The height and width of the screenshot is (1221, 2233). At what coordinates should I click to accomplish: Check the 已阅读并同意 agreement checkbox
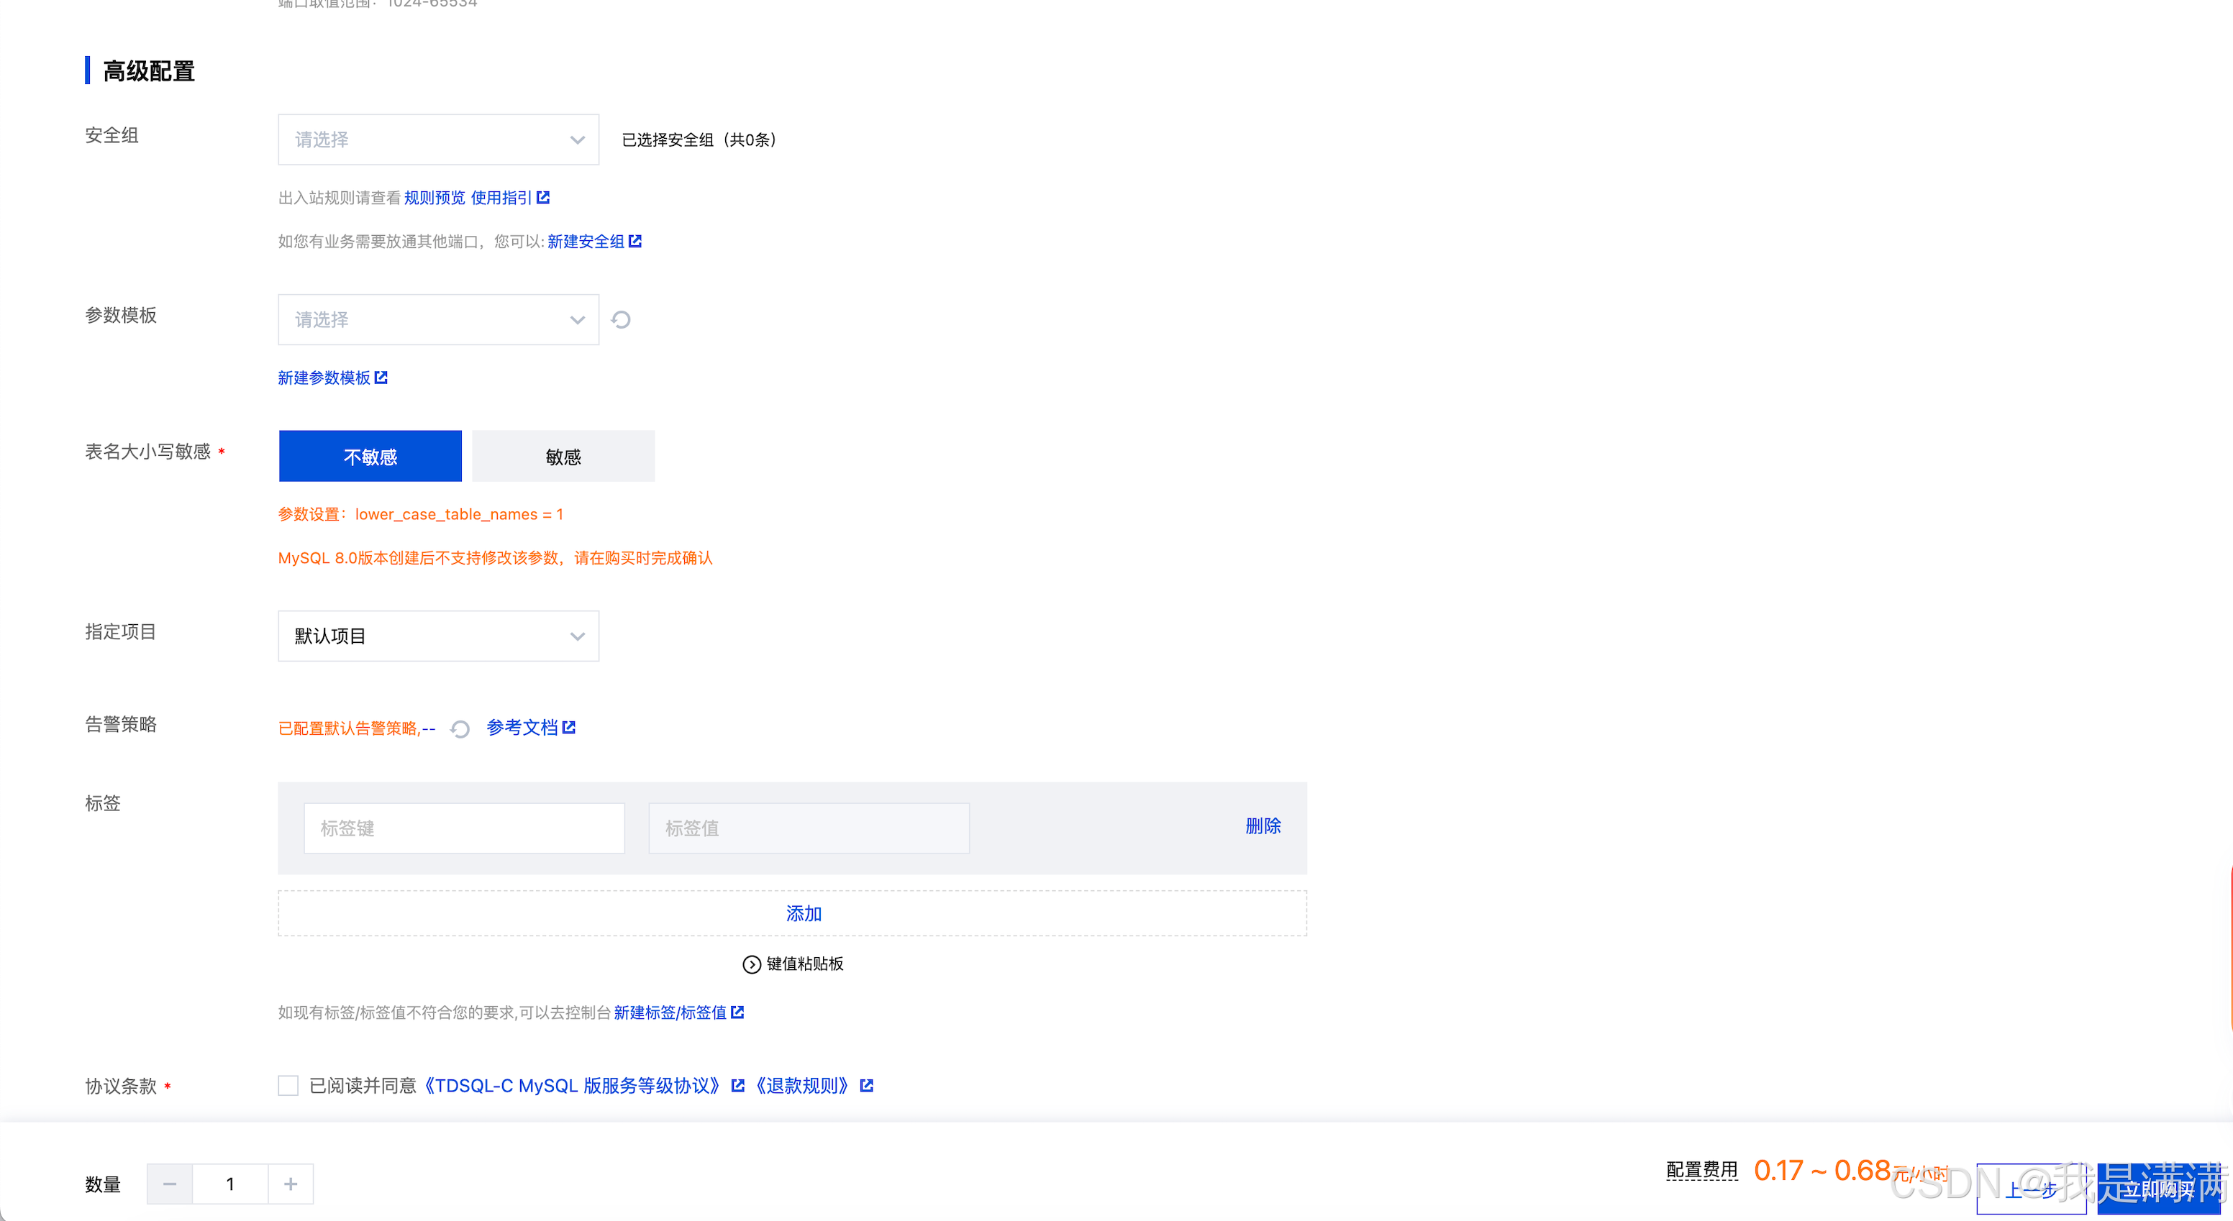(288, 1086)
